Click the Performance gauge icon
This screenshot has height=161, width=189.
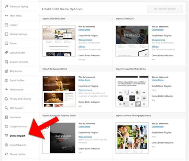(6, 89)
